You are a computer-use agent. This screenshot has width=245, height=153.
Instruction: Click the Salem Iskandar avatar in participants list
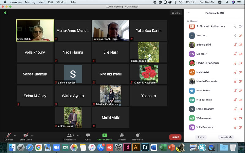click(192, 109)
